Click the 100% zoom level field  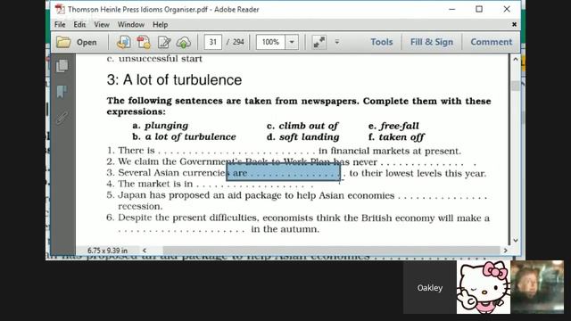[x=270, y=42]
